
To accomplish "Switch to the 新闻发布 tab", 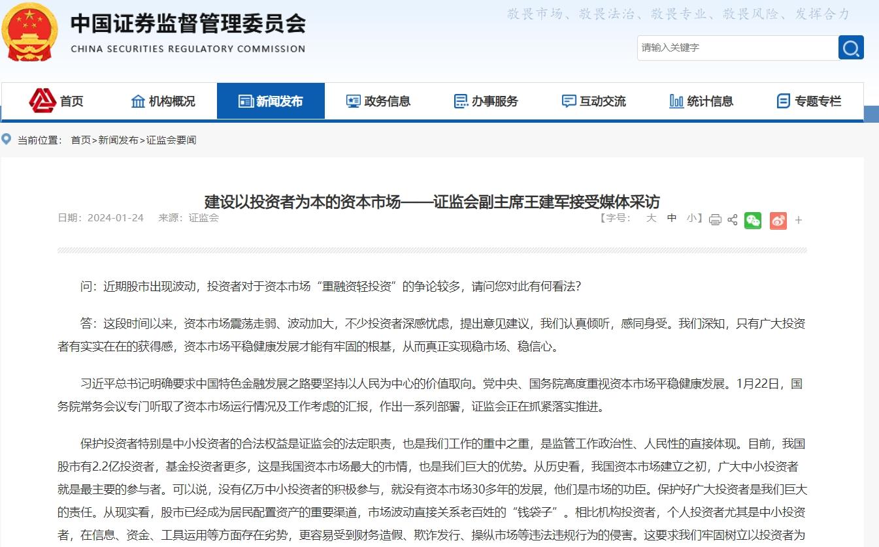I will click(x=271, y=101).
